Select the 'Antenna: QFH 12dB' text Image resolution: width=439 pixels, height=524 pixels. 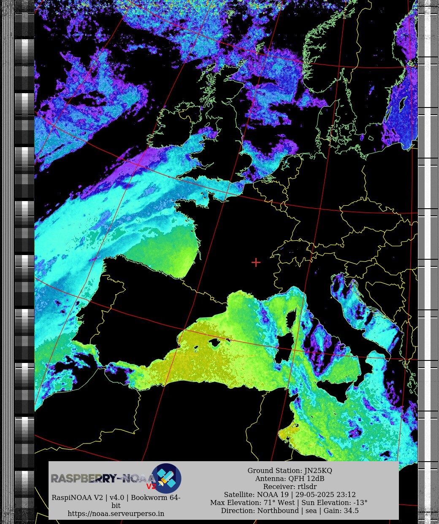pyautogui.click(x=290, y=478)
